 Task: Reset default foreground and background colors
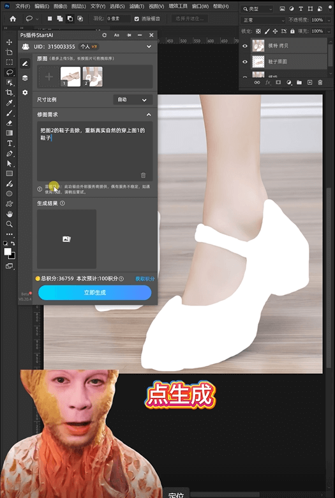tap(5, 244)
